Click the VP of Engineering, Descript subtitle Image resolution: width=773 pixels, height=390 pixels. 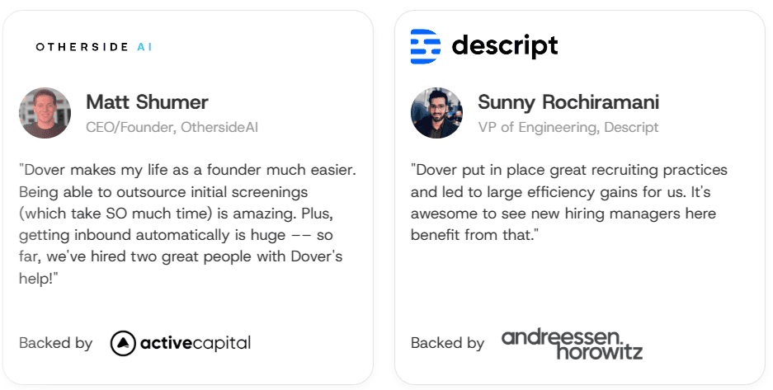568,127
